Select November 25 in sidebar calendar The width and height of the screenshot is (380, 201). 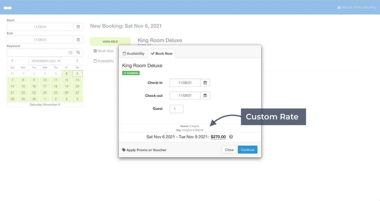(x=56, y=93)
